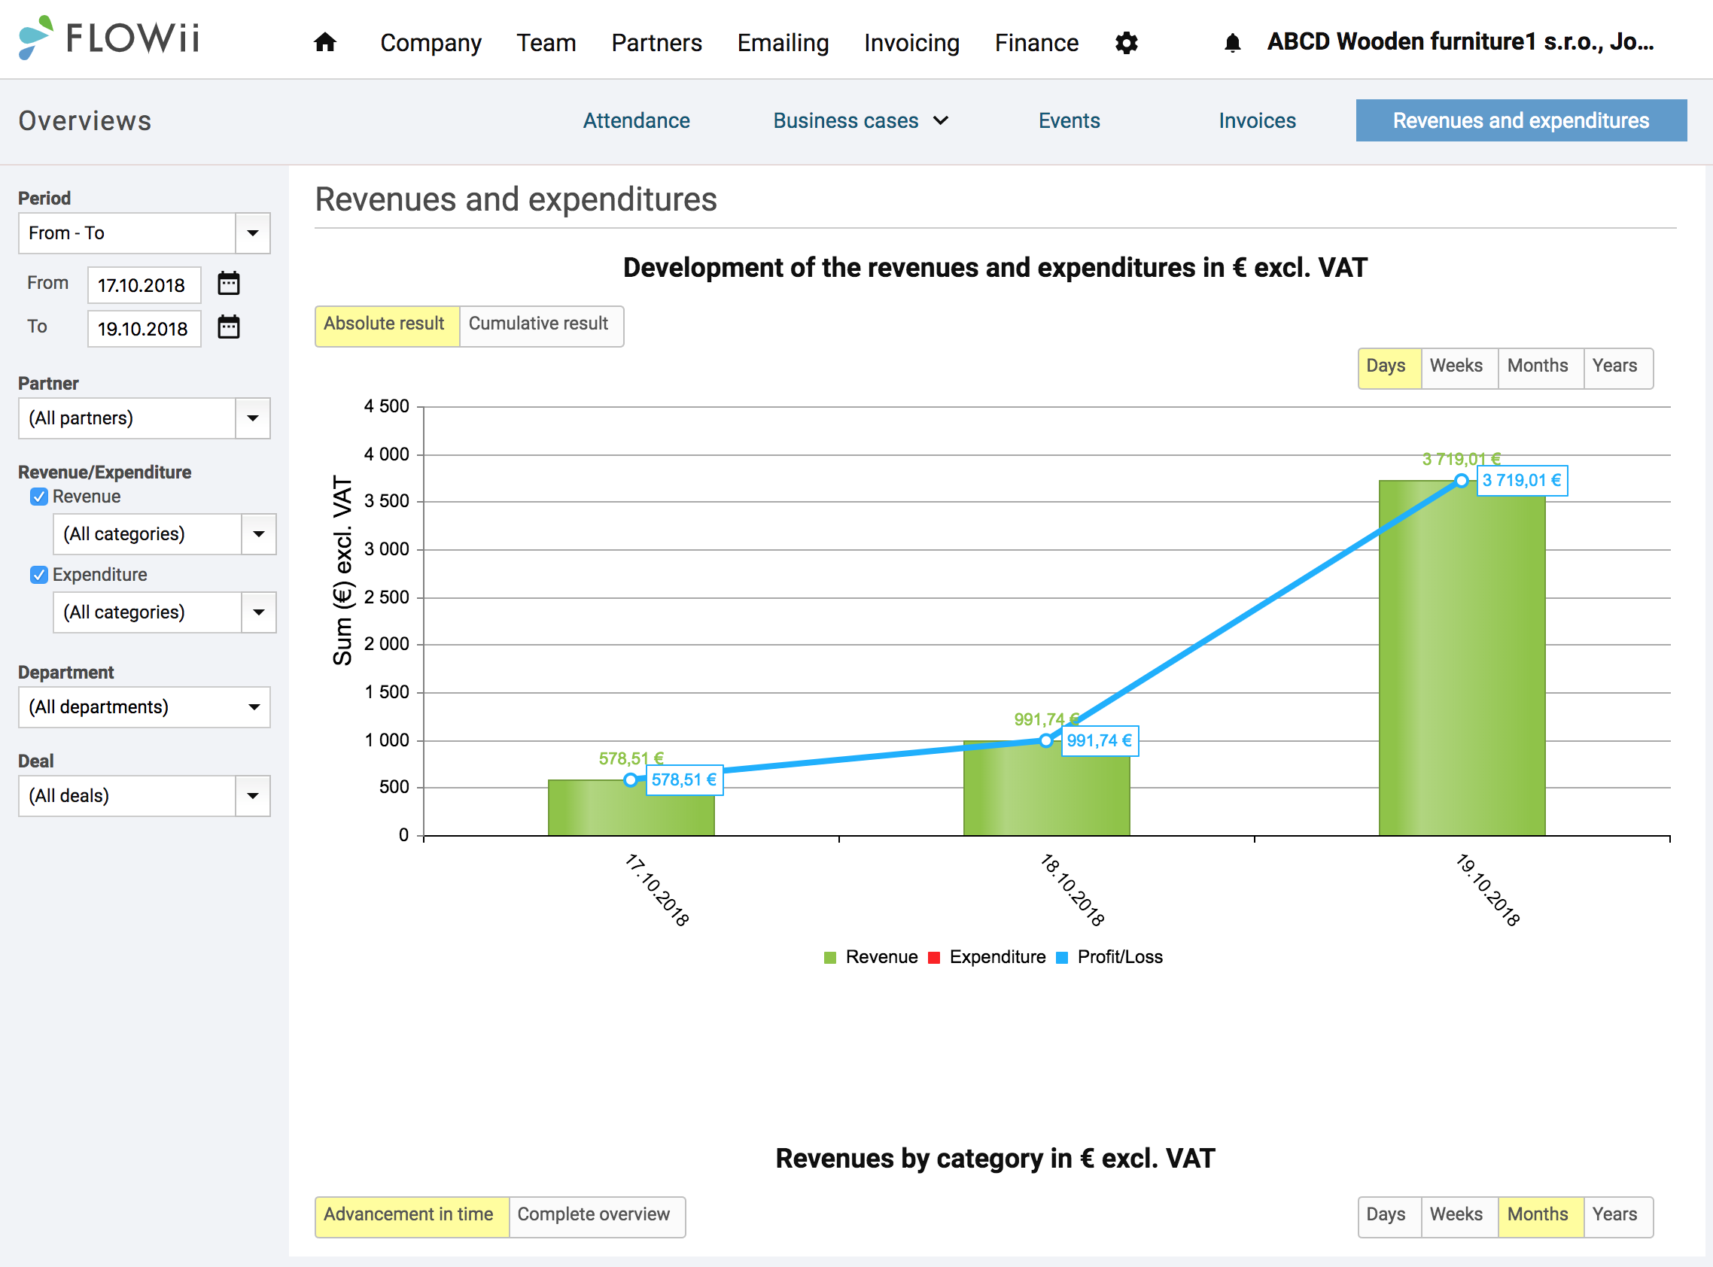Open the Deal (All deals) dropdown
1713x1267 pixels.
tap(145, 795)
